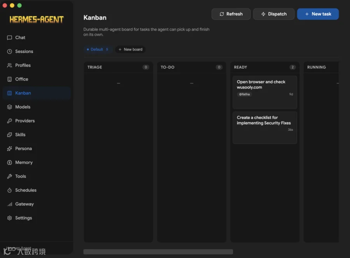Navigate to Memory page

[x=37, y=162]
